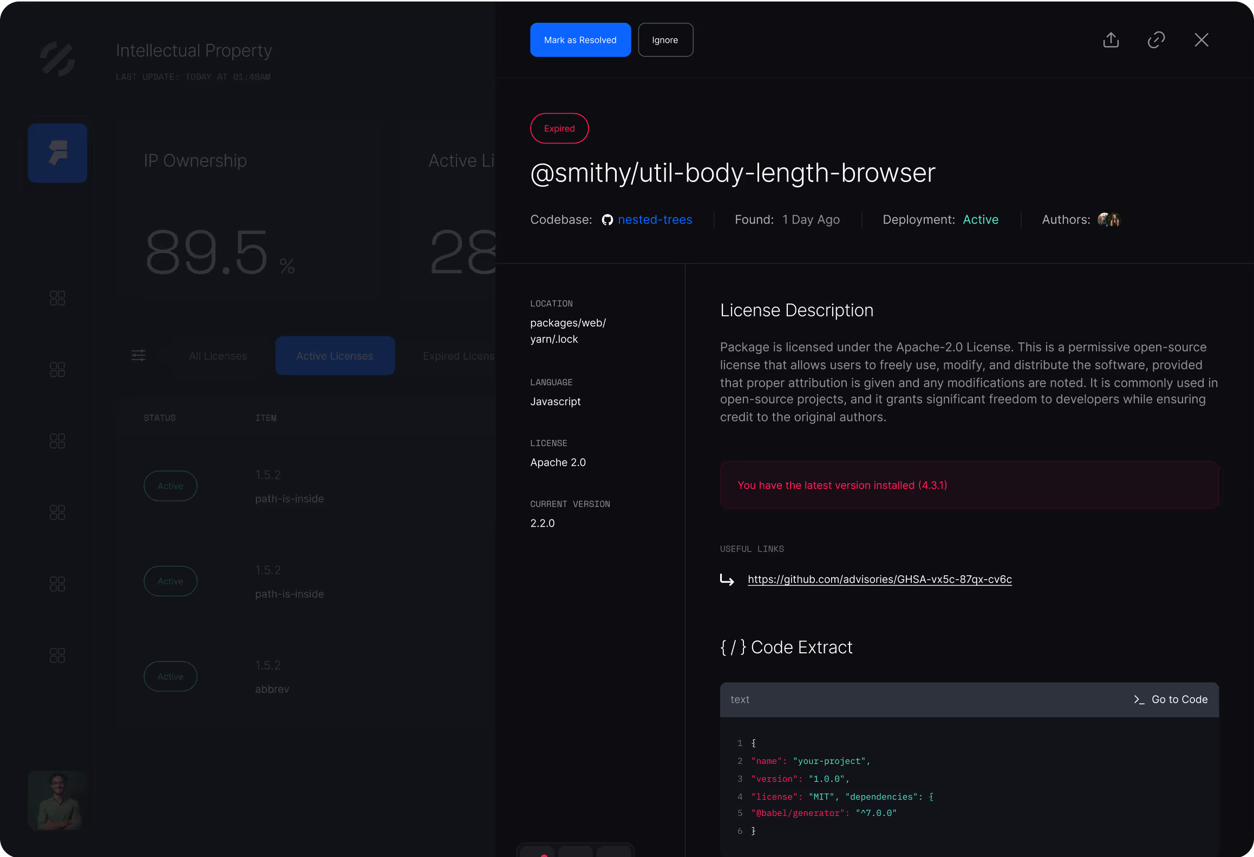Open the highlighted blue sidebar icon

(57, 153)
